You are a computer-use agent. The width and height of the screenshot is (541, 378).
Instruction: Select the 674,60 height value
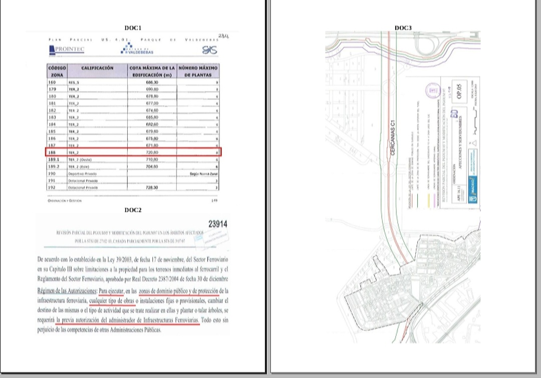[152, 110]
